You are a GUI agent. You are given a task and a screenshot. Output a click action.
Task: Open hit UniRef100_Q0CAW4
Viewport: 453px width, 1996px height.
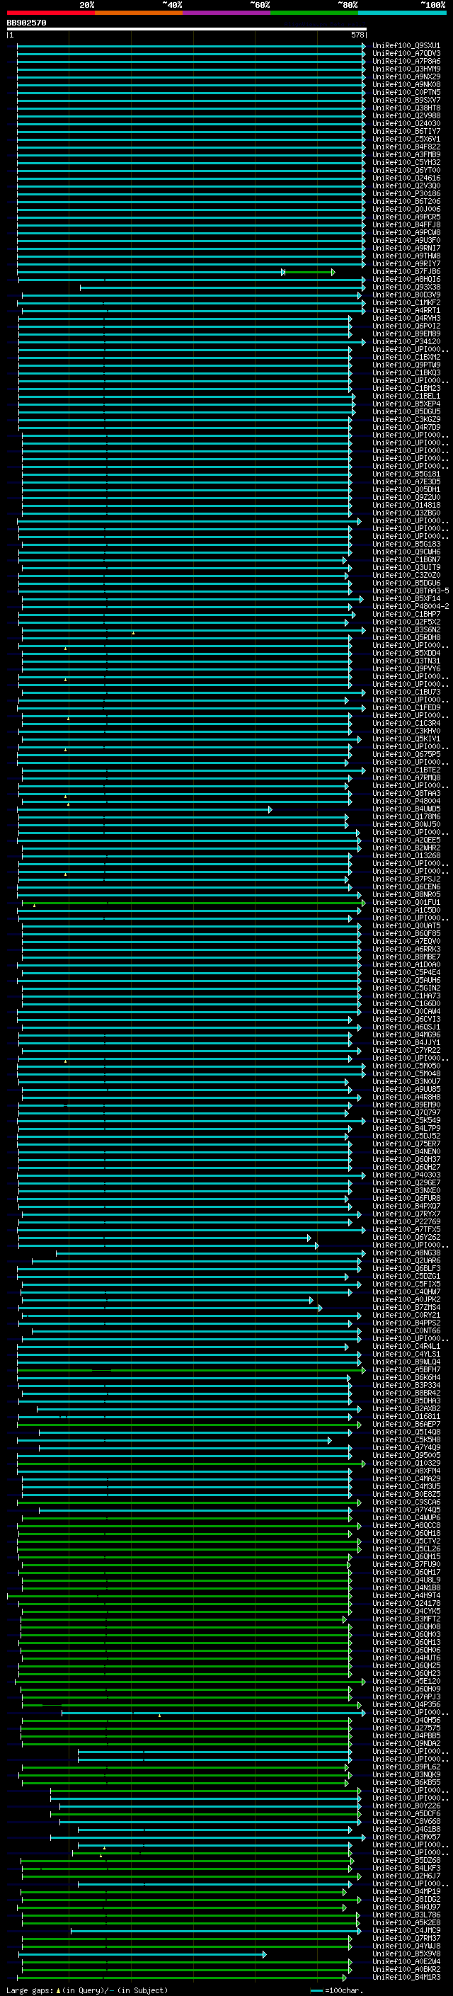coord(406,1011)
